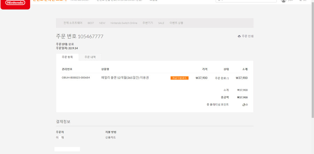Click the 주문일자: 22.9.14 text
The width and height of the screenshot is (314, 154).
point(67,48)
